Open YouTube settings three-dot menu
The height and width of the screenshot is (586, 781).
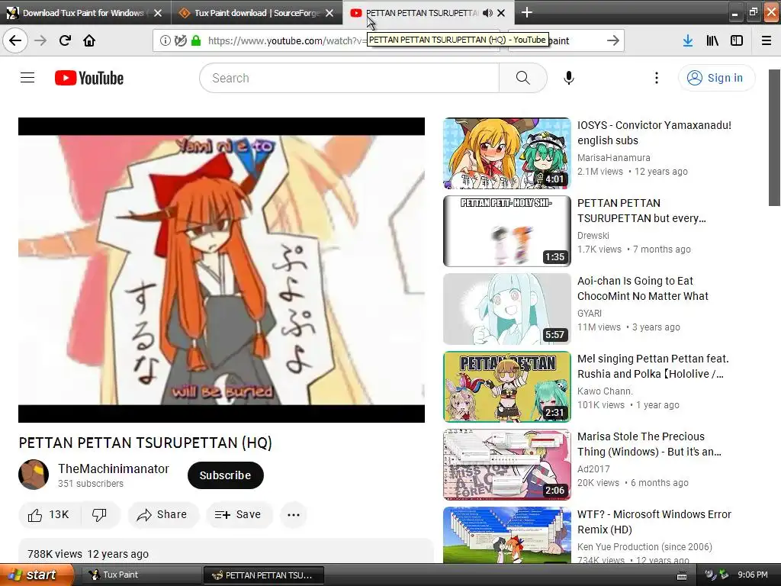(657, 78)
